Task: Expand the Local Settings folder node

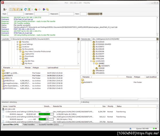Action: pyautogui.click(x=17, y=44)
